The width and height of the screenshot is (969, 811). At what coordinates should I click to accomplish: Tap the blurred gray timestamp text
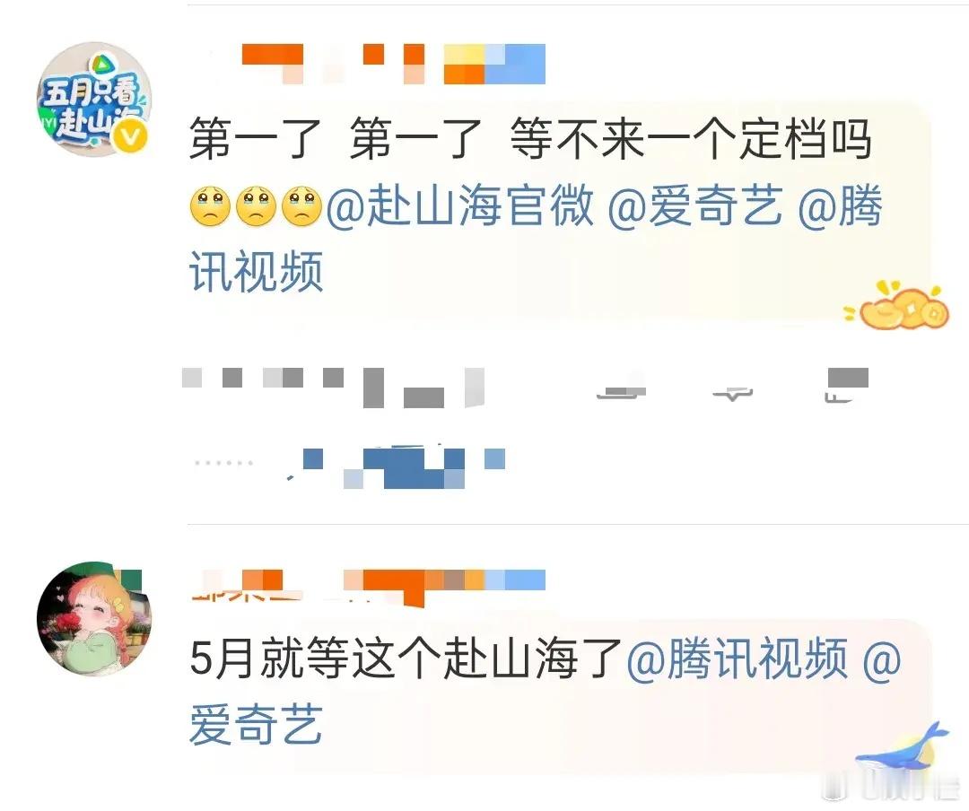click(x=334, y=388)
